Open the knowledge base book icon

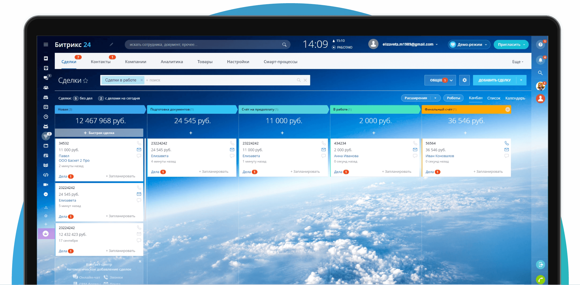pyautogui.click(x=46, y=165)
